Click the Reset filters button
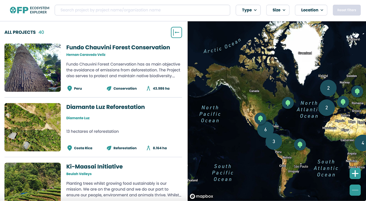The width and height of the screenshot is (366, 201). pyautogui.click(x=346, y=10)
